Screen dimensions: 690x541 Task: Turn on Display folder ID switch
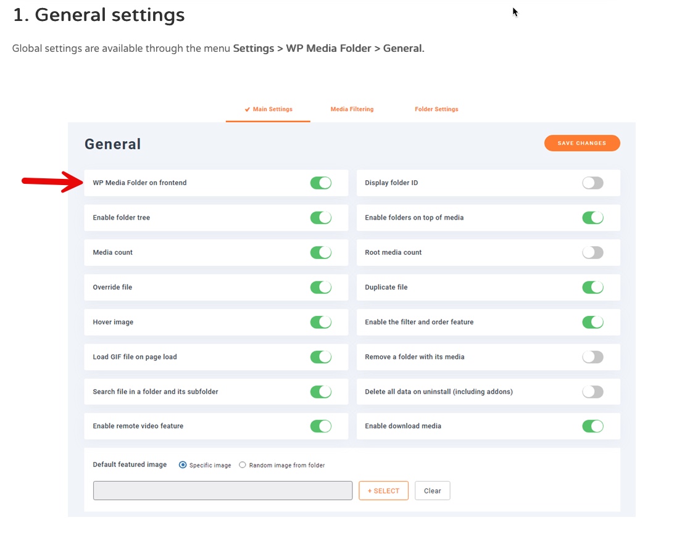click(592, 183)
